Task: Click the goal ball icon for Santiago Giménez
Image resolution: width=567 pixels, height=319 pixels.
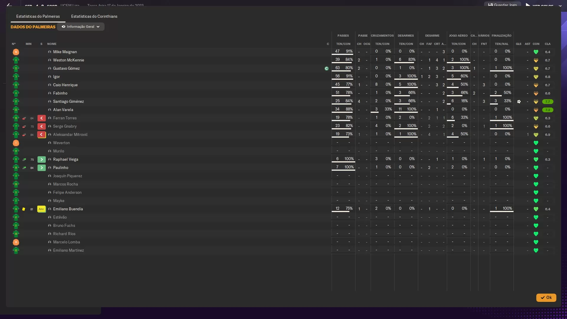Action: pyautogui.click(x=519, y=102)
